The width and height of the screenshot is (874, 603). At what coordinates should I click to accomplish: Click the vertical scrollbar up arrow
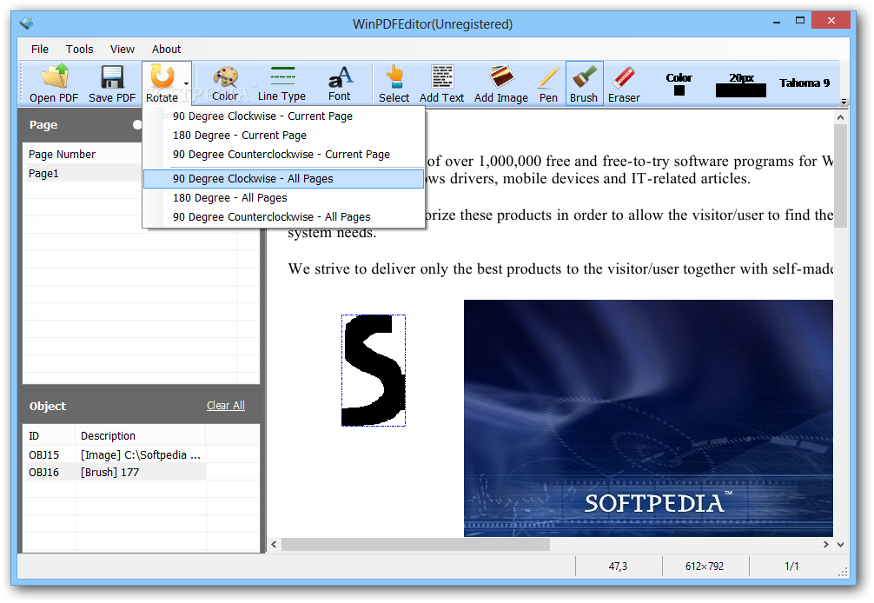(841, 117)
